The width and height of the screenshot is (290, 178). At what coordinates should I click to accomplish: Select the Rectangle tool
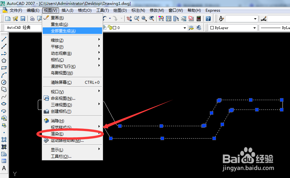[x=4, y=68]
